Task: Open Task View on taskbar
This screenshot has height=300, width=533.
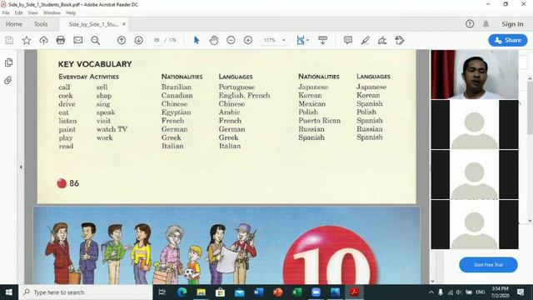Action: pyautogui.click(x=162, y=292)
